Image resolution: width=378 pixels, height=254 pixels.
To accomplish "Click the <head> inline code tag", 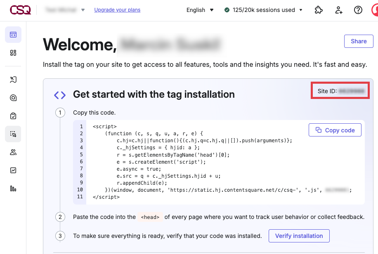I will [x=150, y=217].
